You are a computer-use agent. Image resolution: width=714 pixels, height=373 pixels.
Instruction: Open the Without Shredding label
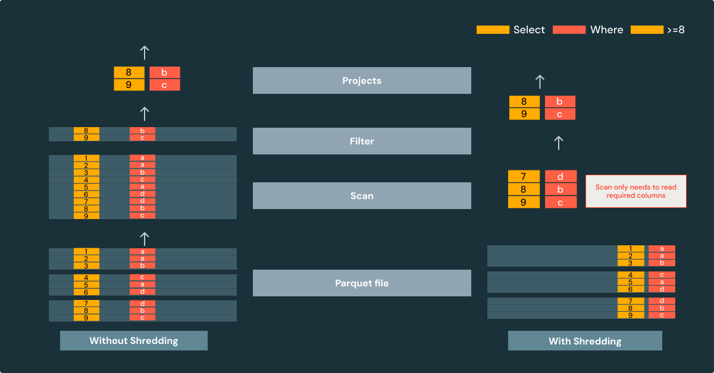(x=134, y=340)
